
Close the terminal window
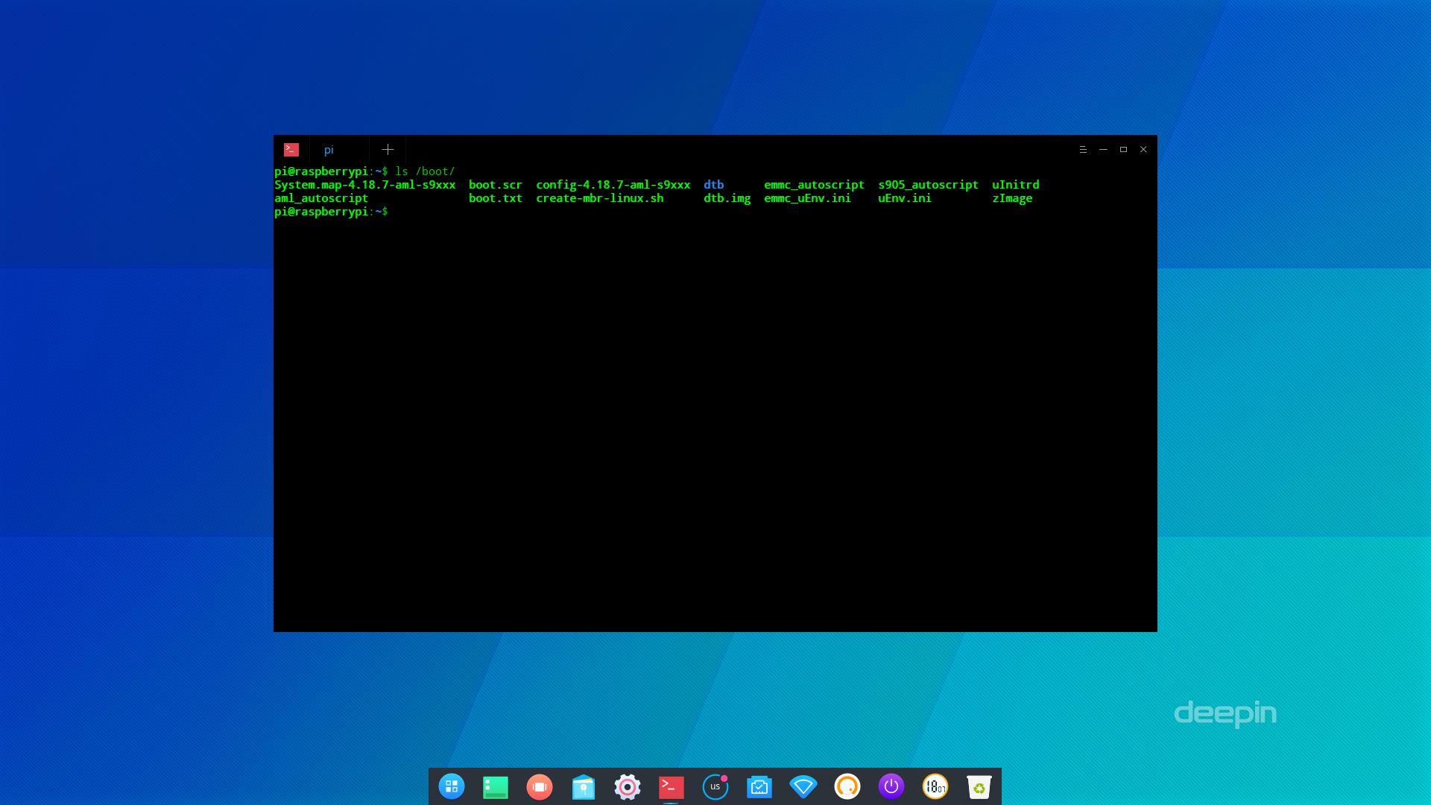(1143, 149)
